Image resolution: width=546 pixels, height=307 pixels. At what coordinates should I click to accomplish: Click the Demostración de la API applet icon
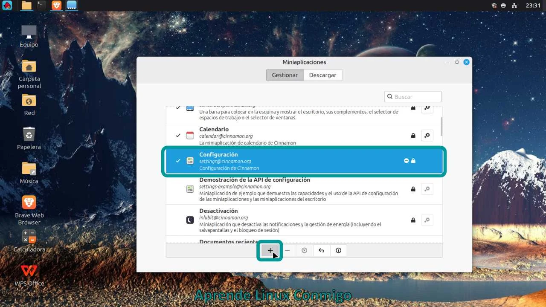(190, 189)
